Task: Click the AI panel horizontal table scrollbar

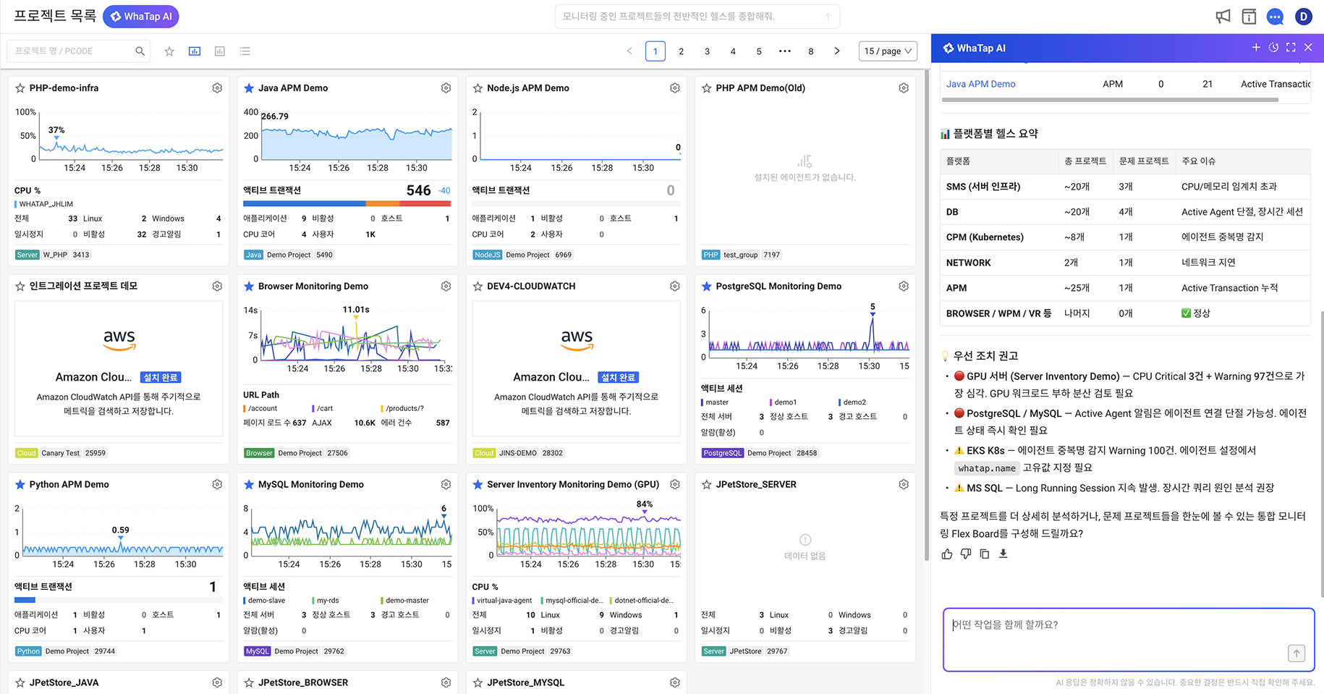Action: tap(1111, 100)
